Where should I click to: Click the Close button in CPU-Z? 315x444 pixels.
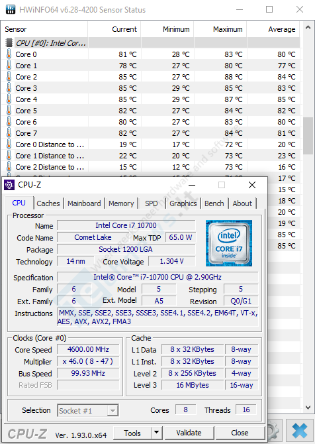240,433
